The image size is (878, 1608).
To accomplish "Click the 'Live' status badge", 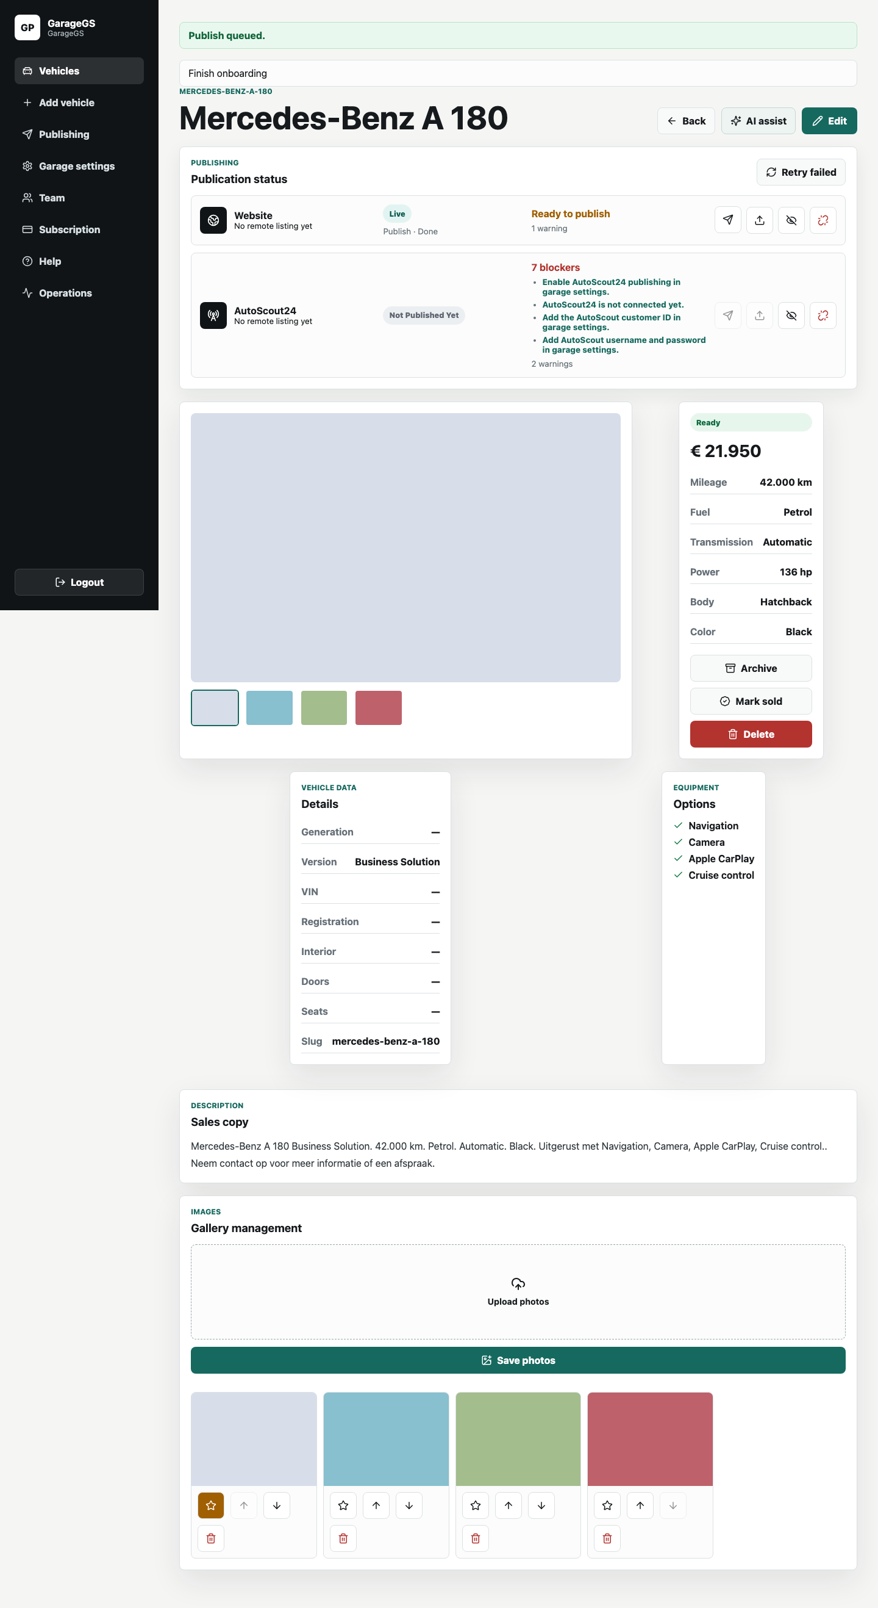I will [397, 214].
